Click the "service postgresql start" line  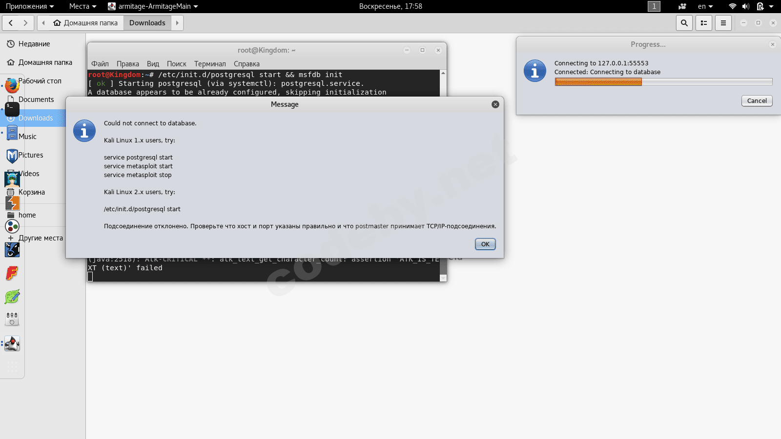pos(138,158)
